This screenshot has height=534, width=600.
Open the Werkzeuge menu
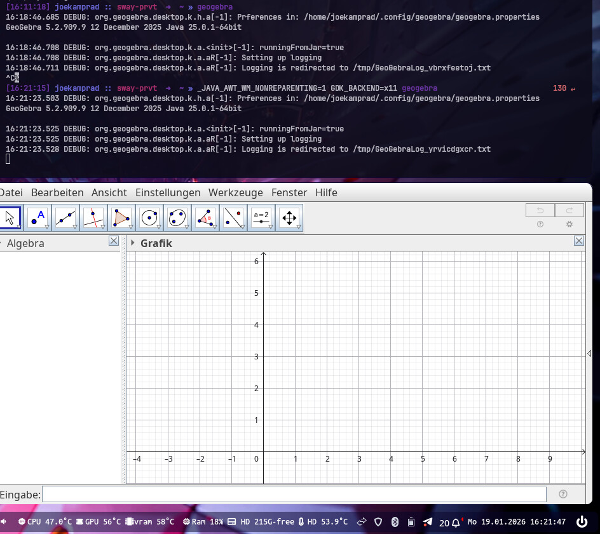235,192
